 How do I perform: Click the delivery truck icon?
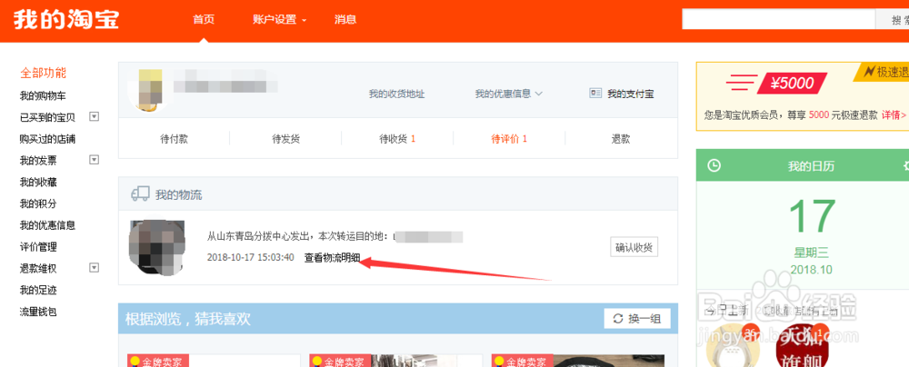(x=140, y=194)
